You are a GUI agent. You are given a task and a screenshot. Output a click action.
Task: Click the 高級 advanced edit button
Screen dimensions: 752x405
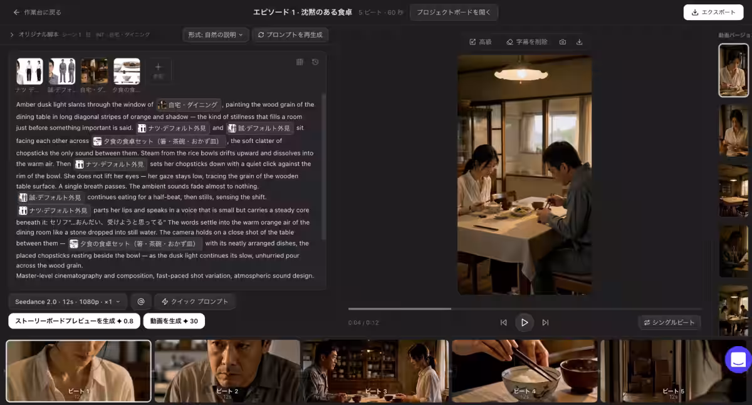(x=481, y=42)
